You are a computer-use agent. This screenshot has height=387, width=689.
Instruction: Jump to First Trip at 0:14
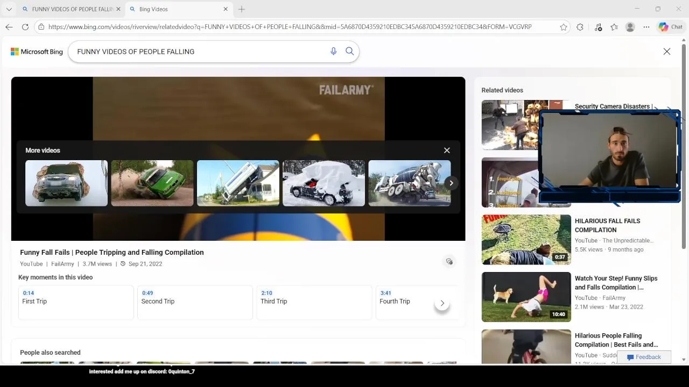pyautogui.click(x=76, y=303)
